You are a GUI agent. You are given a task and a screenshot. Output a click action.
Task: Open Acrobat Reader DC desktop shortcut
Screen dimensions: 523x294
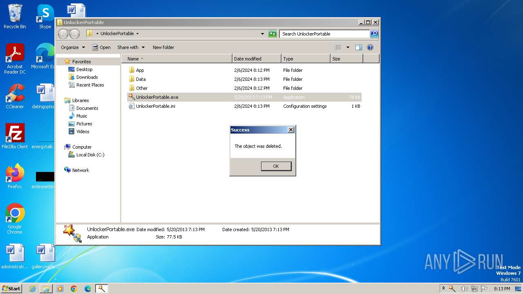click(x=15, y=59)
